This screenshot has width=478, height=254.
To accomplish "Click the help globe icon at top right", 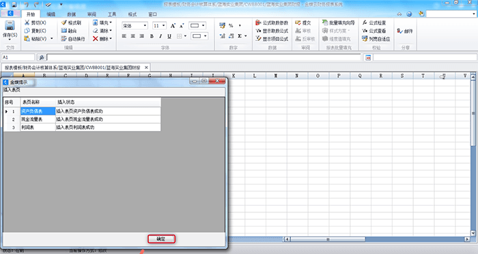I will 409,14.
